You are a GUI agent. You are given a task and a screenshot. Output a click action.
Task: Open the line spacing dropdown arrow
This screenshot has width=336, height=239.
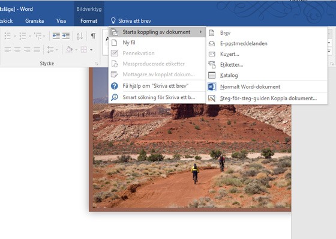tap(57, 50)
